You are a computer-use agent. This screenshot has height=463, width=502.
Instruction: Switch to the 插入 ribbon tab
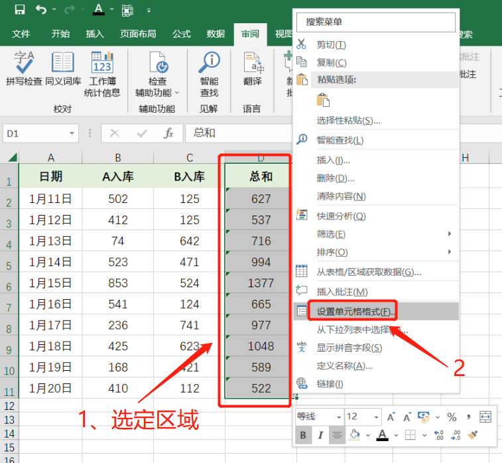tap(95, 34)
